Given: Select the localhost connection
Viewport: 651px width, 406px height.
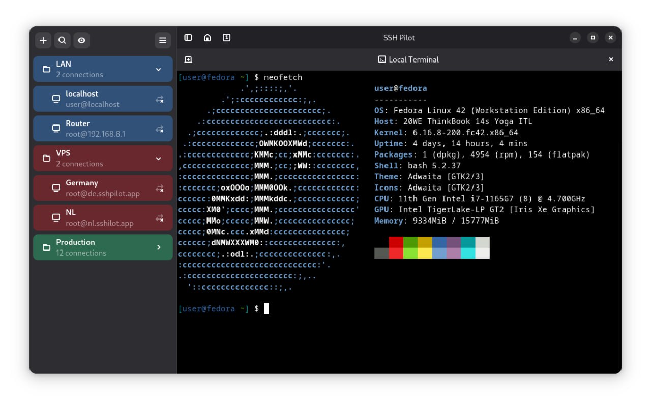Looking at the screenshot, I should pyautogui.click(x=102, y=99).
